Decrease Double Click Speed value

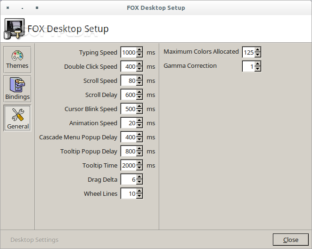pos(140,69)
